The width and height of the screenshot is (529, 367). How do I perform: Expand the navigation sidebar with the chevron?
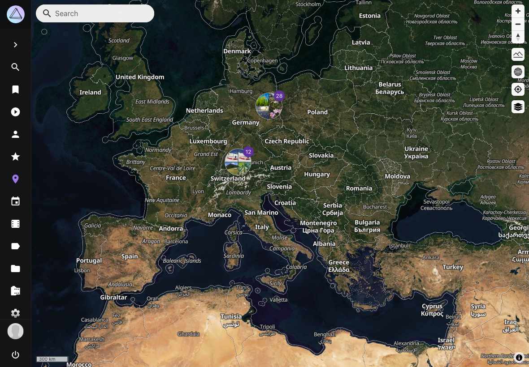click(16, 44)
